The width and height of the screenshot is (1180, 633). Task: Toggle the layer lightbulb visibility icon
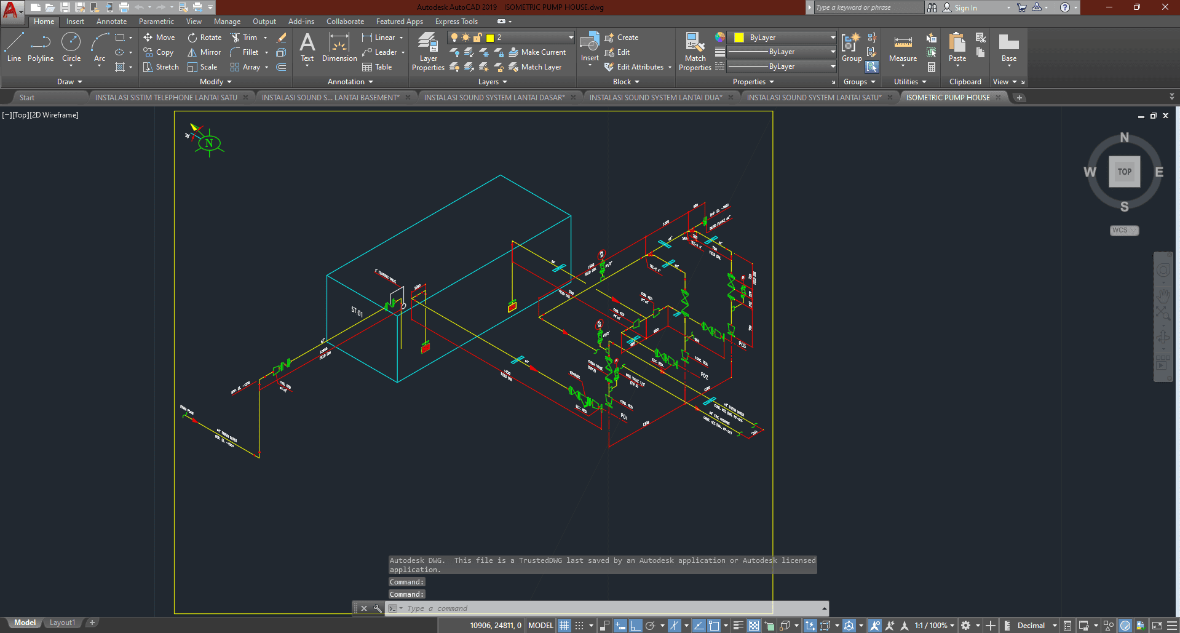click(454, 38)
